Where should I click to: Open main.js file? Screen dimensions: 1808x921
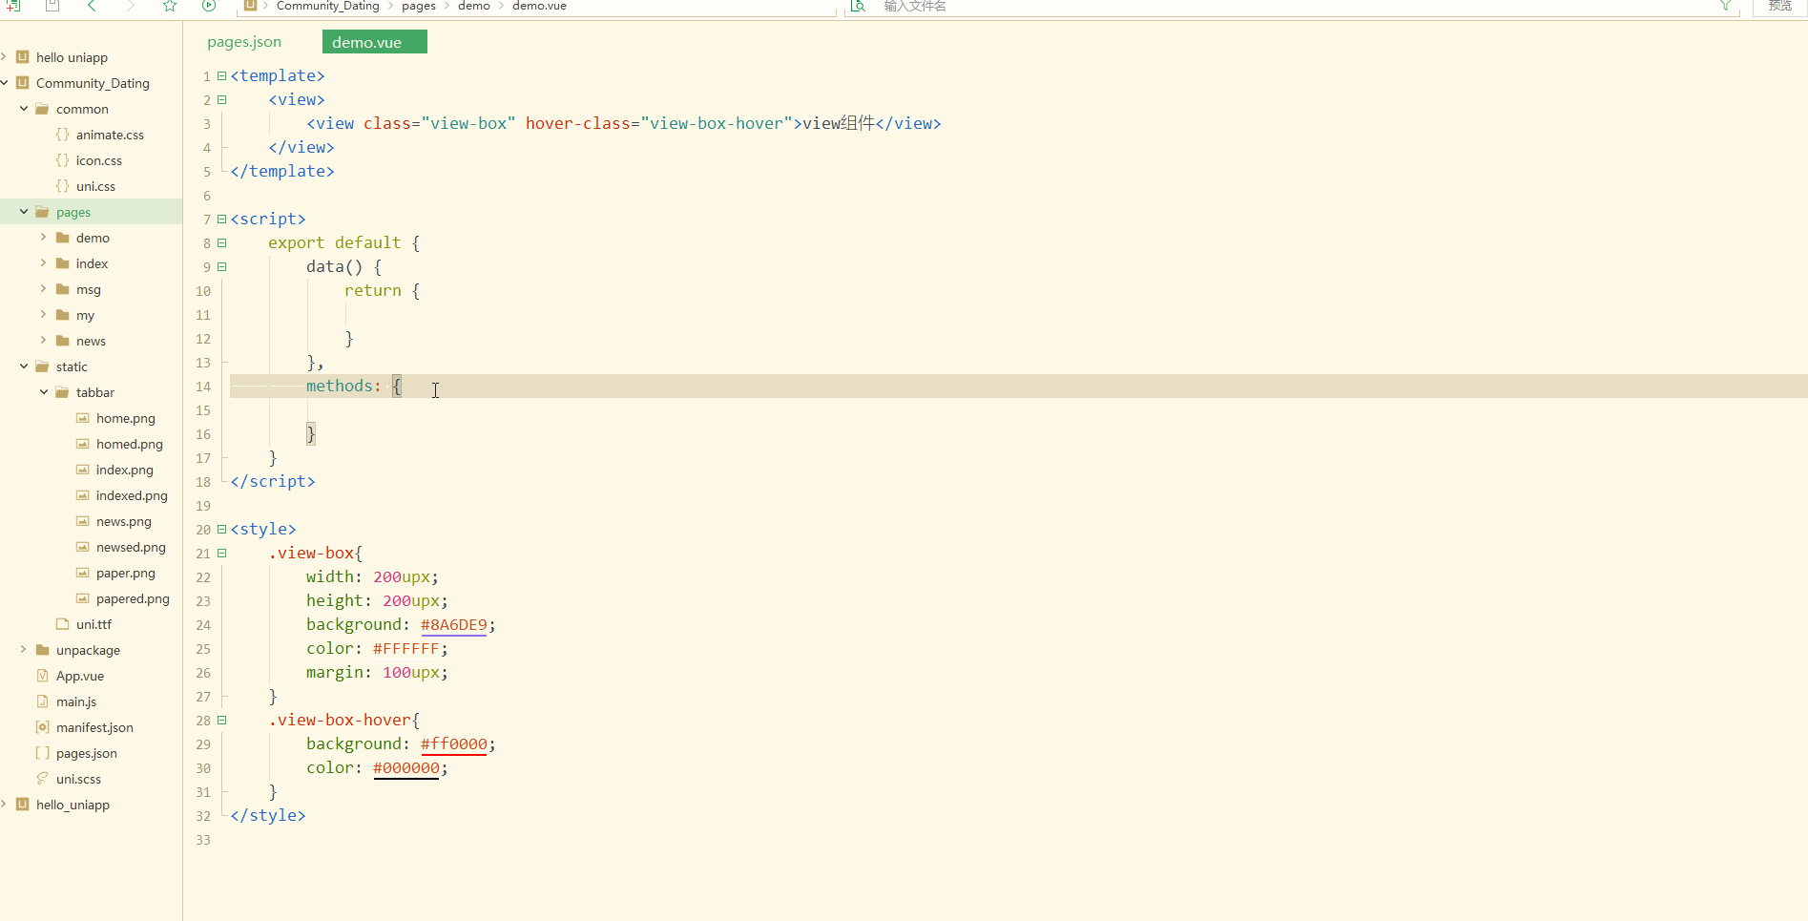pos(76,701)
